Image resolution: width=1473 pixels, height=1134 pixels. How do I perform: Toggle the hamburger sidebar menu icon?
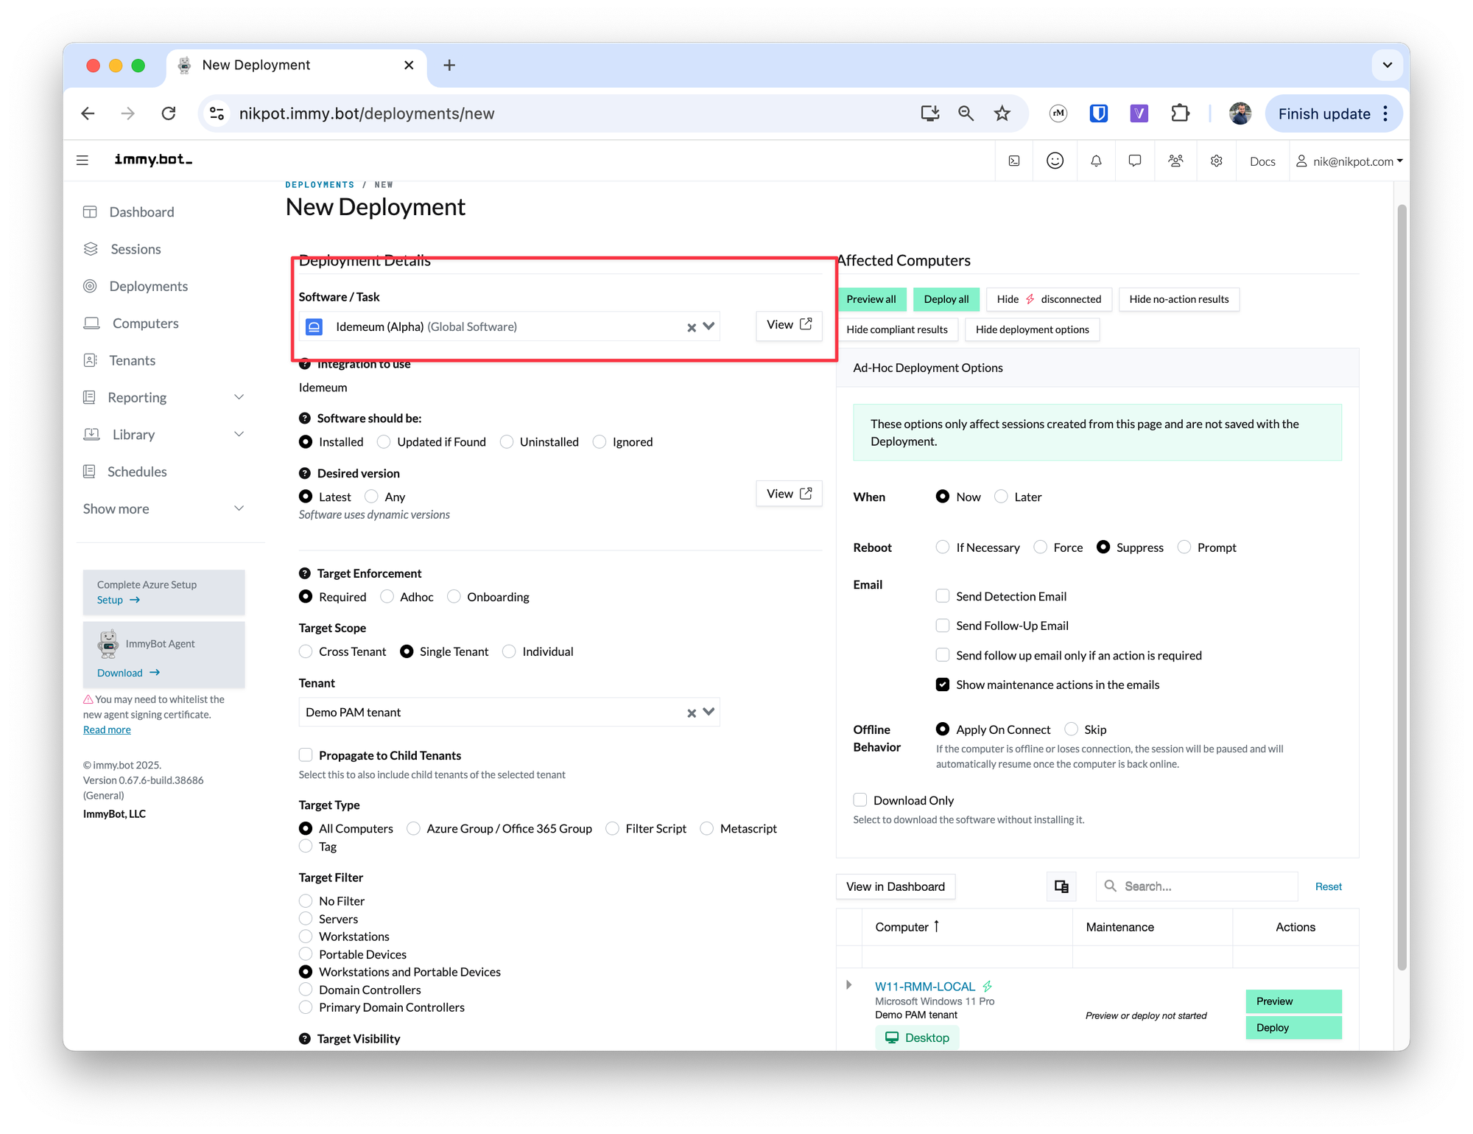[82, 161]
